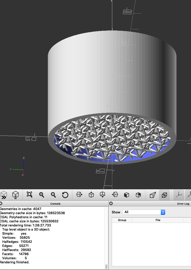
Task: Zoom in on the 3D view
Action: 41,195
